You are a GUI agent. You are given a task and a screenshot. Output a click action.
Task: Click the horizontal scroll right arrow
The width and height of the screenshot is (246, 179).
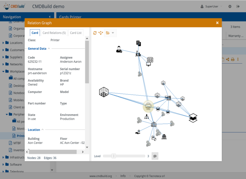coord(83,152)
